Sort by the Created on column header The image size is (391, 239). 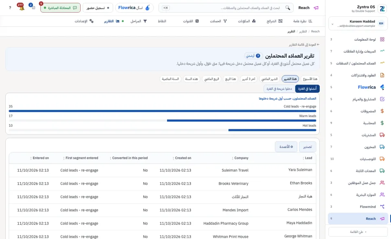182,158
